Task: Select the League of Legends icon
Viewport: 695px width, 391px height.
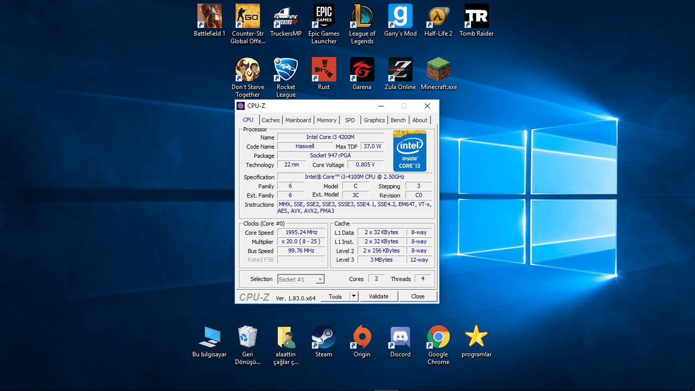Action: tap(362, 17)
